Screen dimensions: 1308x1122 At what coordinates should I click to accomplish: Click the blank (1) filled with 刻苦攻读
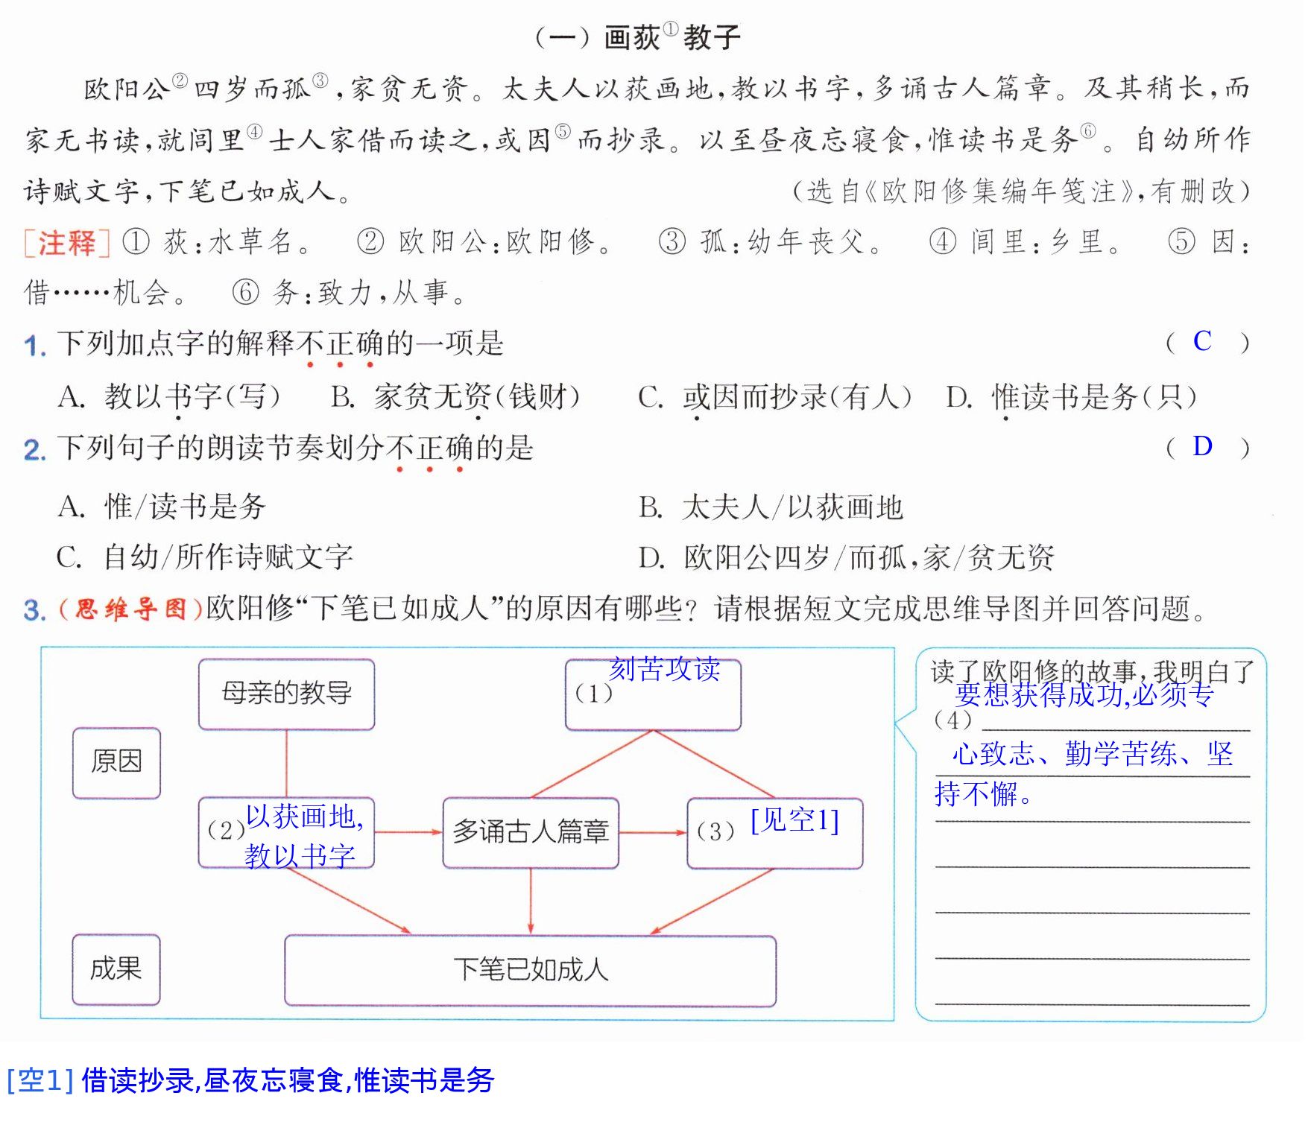[x=653, y=694]
